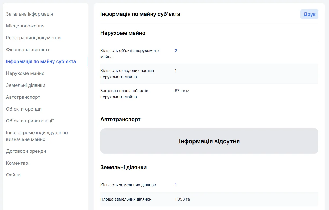Click the real estate objects count link 2

pyautogui.click(x=176, y=51)
